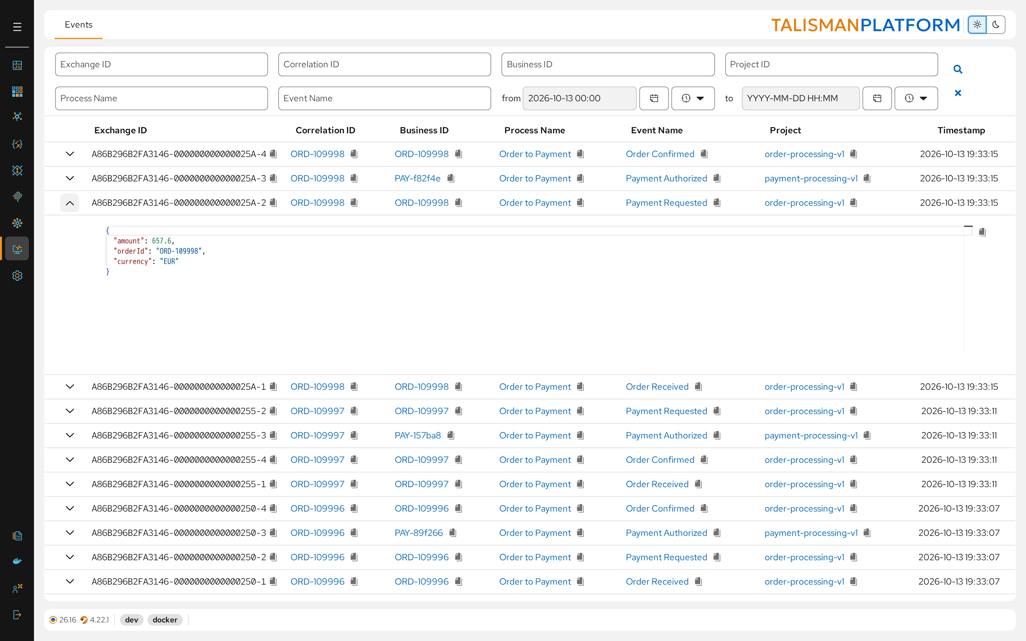
Task: Switch to dark theme
Action: tap(996, 25)
